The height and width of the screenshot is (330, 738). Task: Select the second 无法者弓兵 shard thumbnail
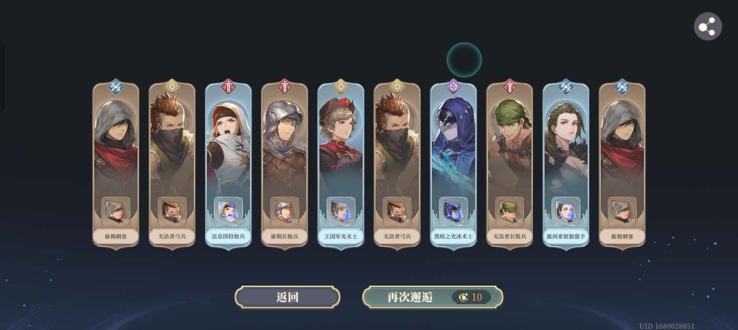(x=397, y=211)
